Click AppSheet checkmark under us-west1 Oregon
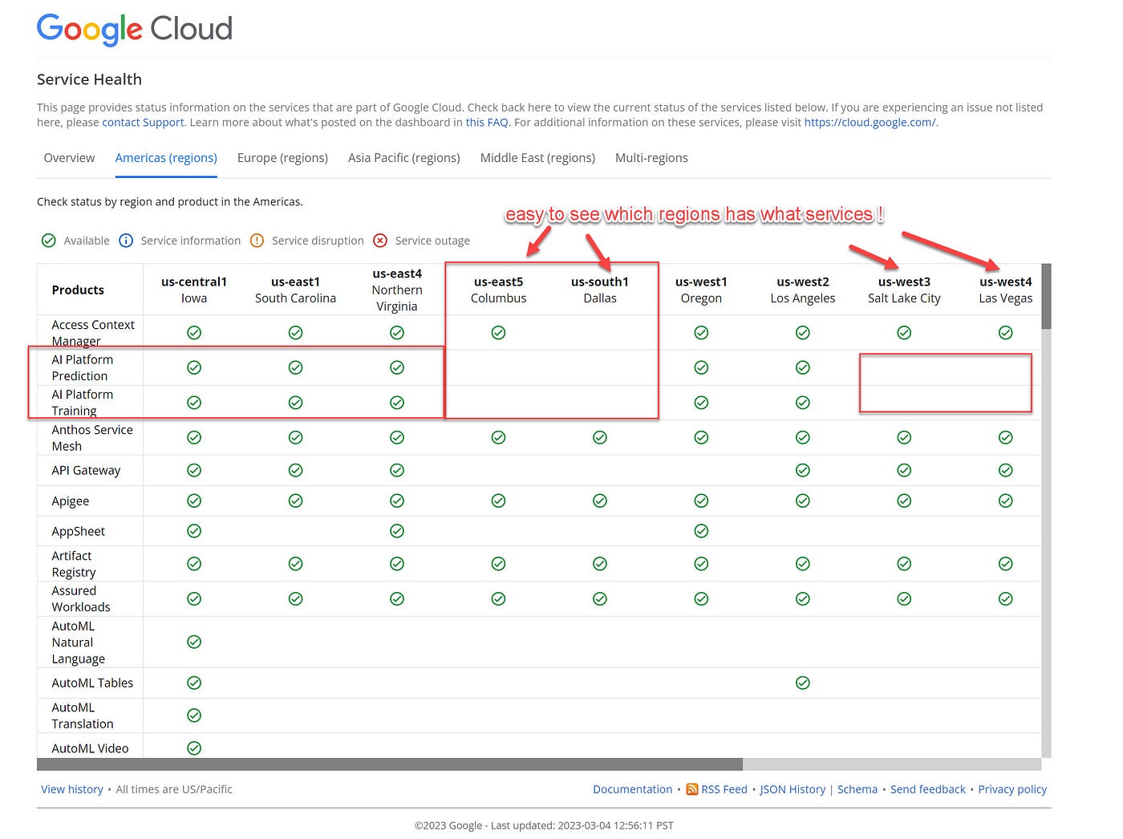The width and height of the screenshot is (1123, 839). [701, 531]
